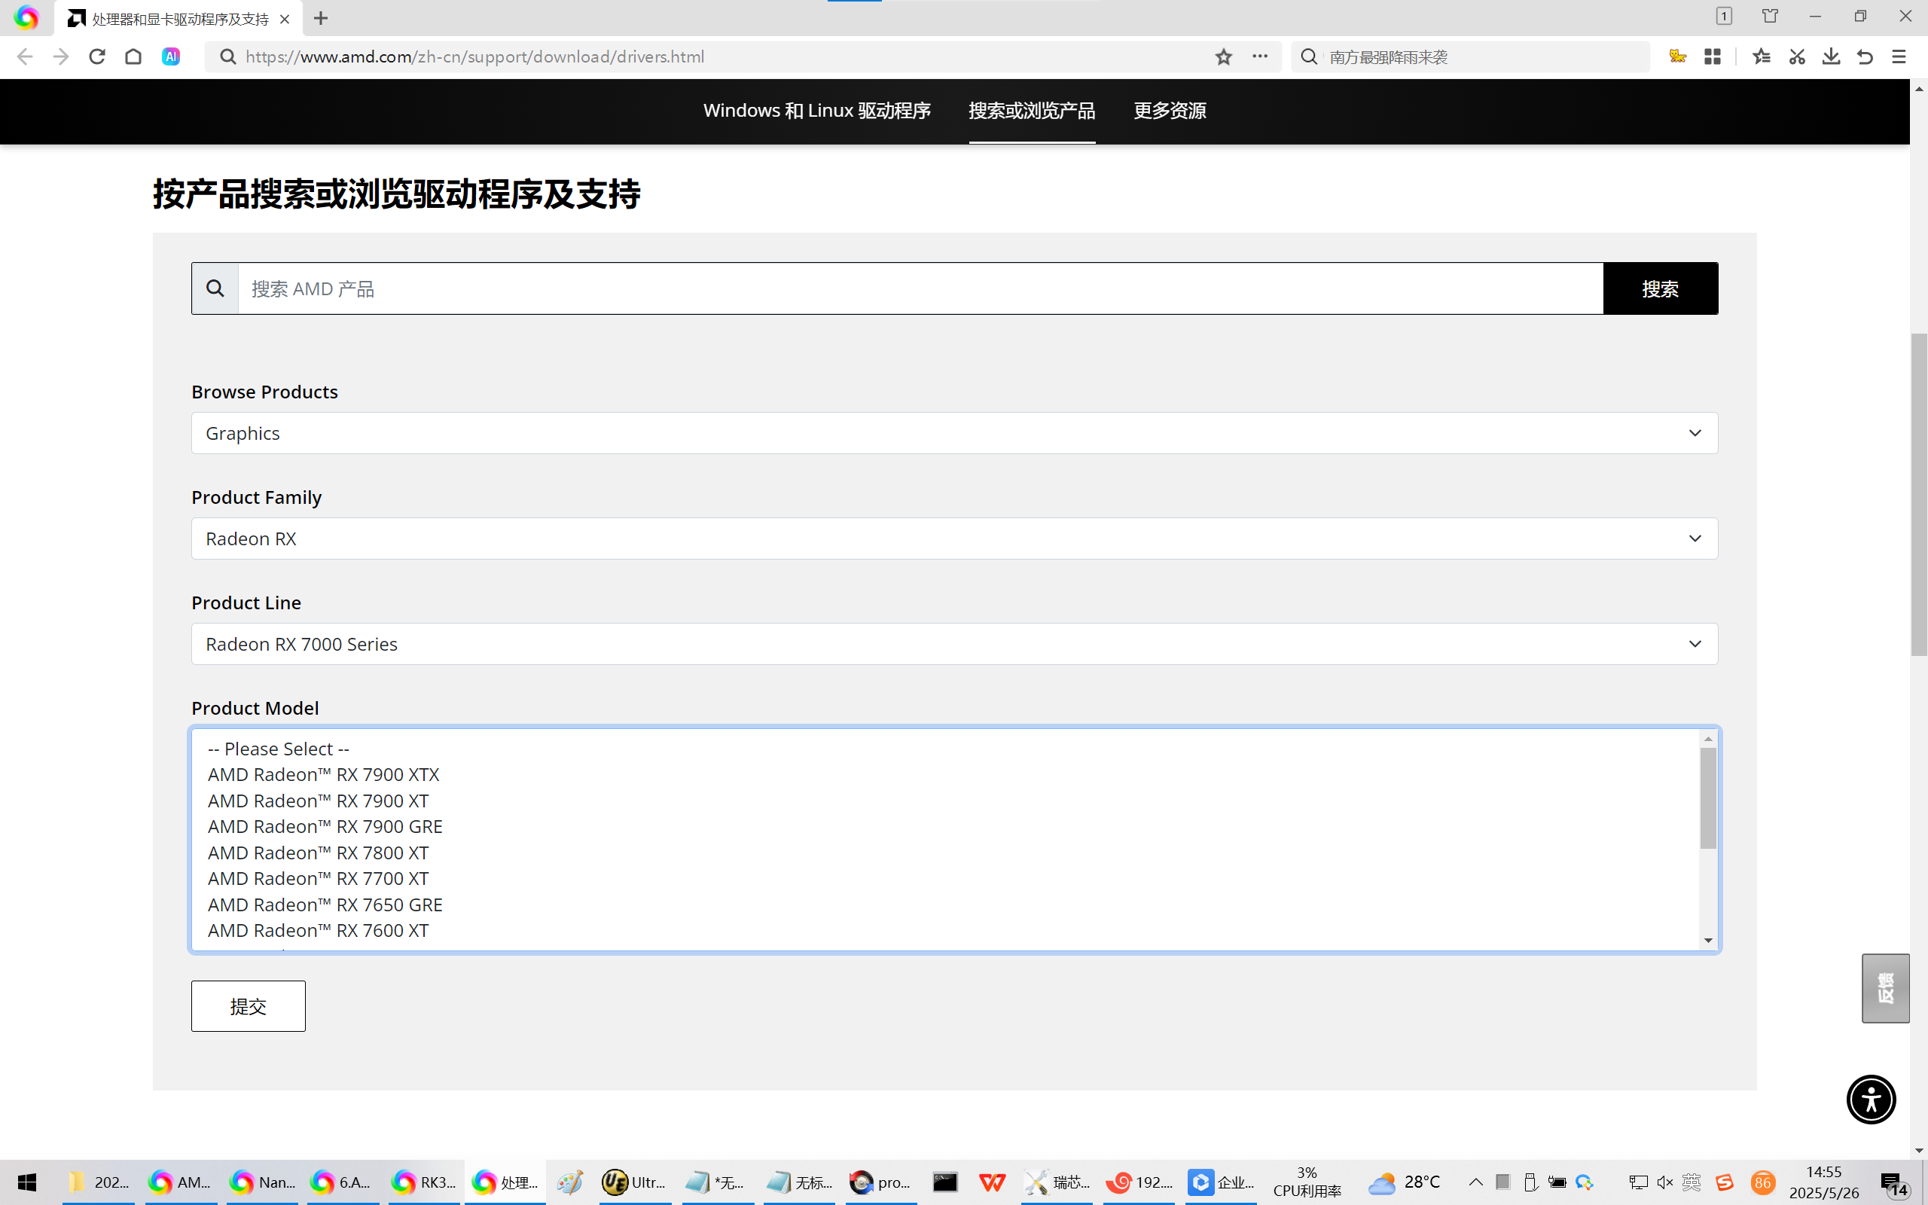Screen dimensions: 1928x1205
Task: Bookmark page with the star icon
Action: pos(1223,56)
